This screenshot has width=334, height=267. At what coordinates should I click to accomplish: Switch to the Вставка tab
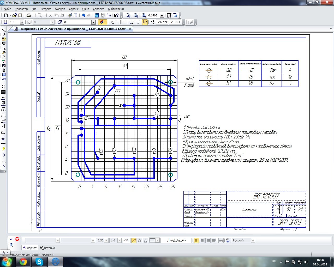(x=47, y=248)
